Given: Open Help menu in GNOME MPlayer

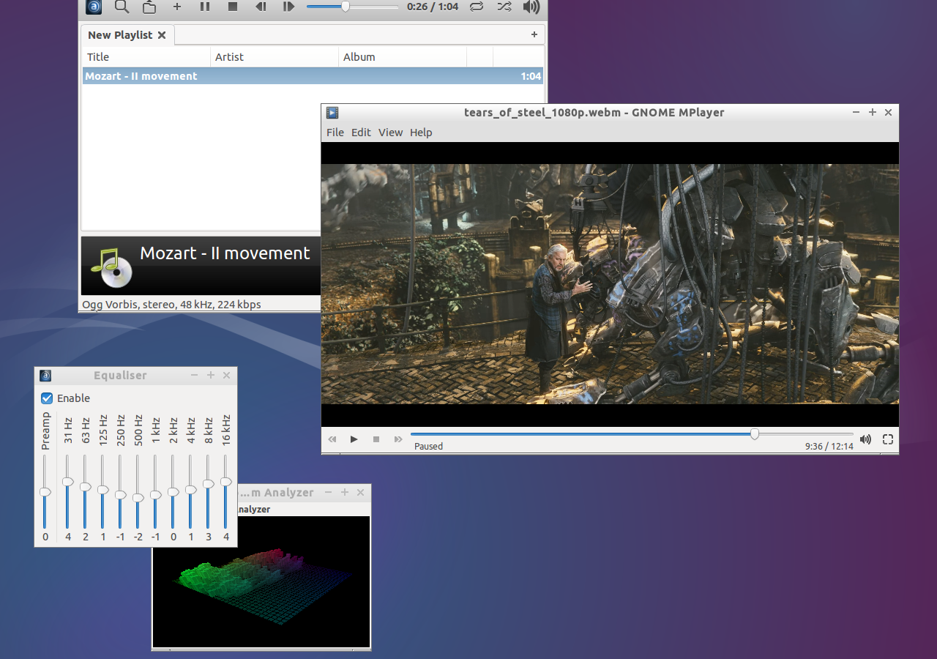Looking at the screenshot, I should (421, 133).
